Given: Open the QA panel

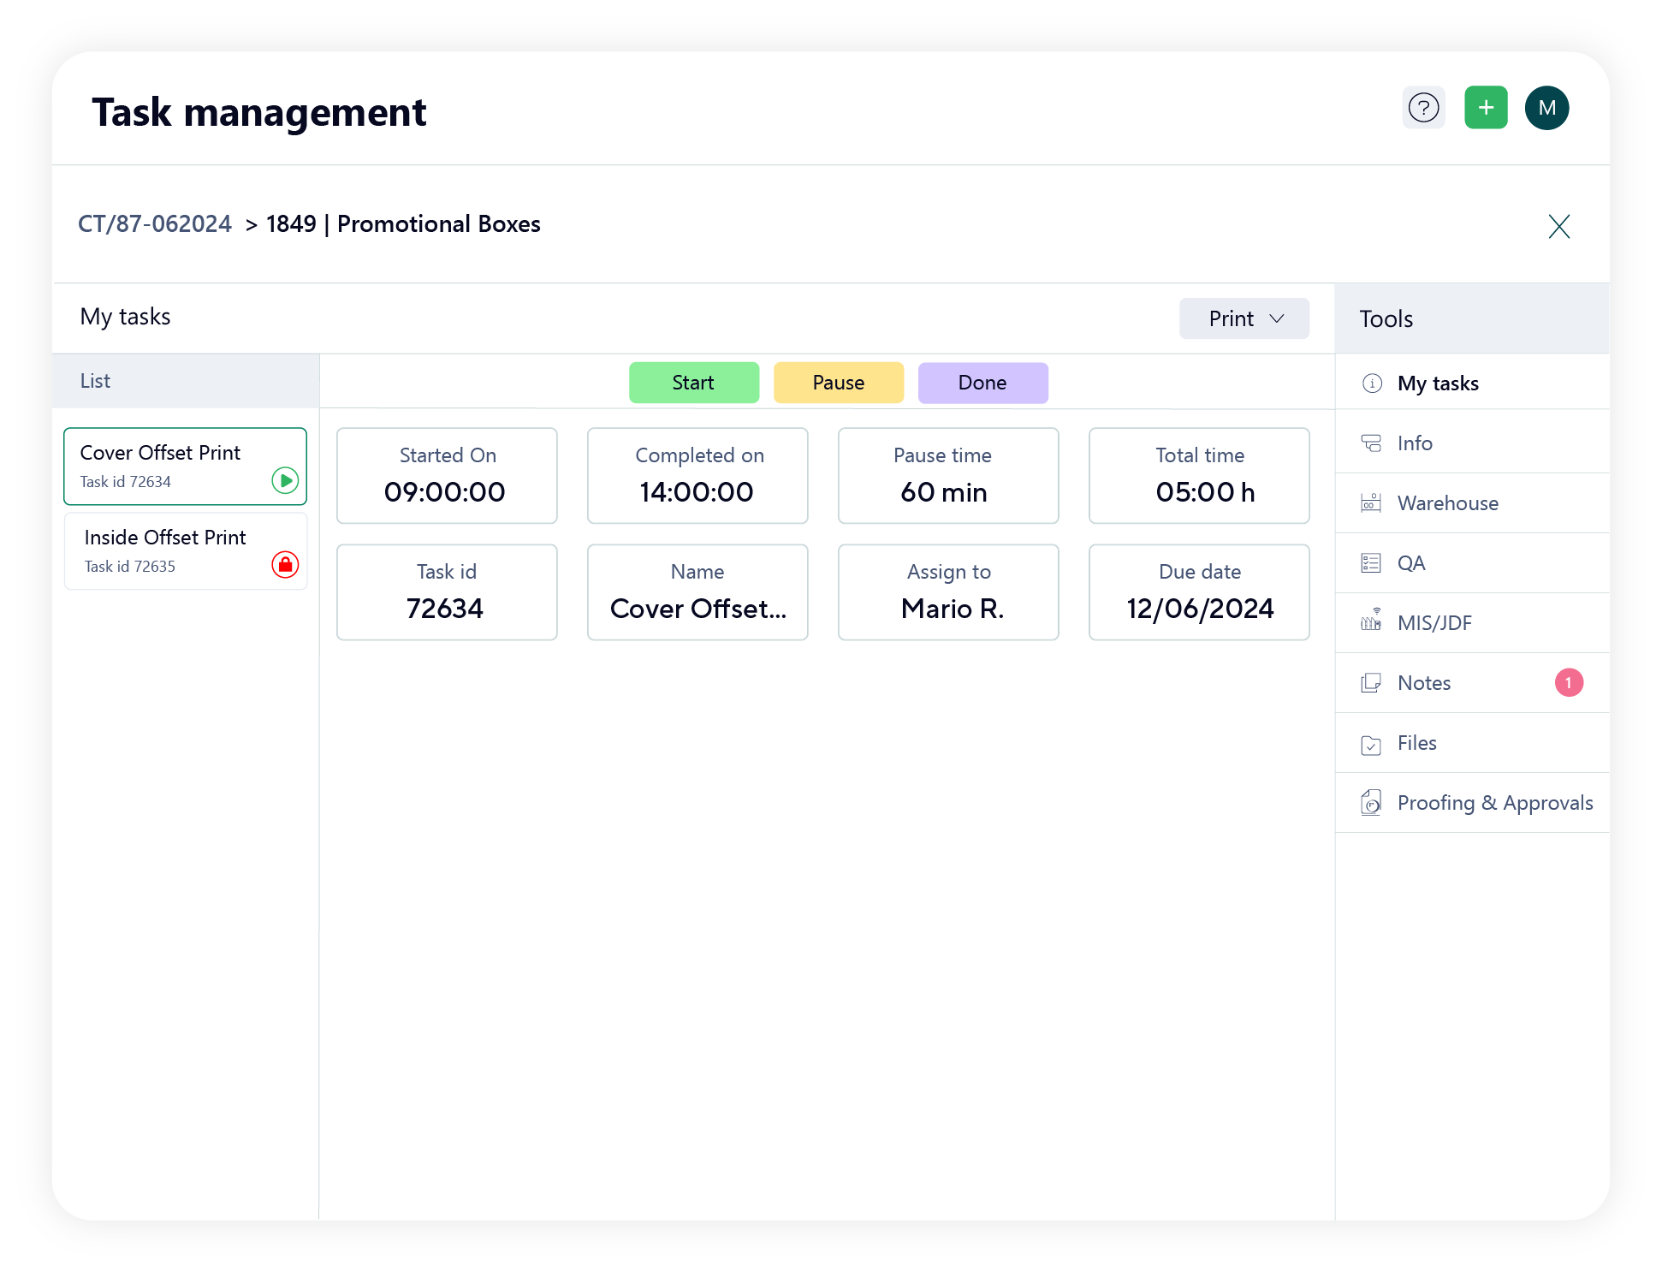Looking at the screenshot, I should click(1412, 562).
